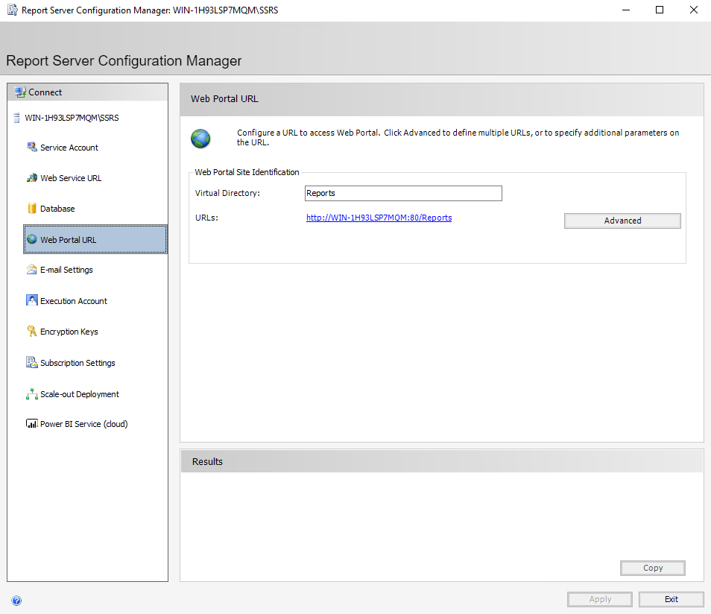Go to the Database settings page
This screenshot has height=614, width=711.
coord(57,209)
